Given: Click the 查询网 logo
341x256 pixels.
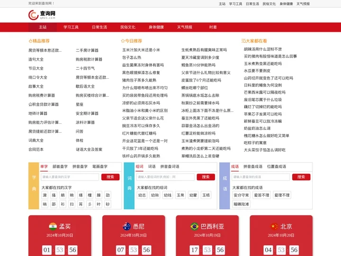Looking at the screenshot, I should [42, 15].
